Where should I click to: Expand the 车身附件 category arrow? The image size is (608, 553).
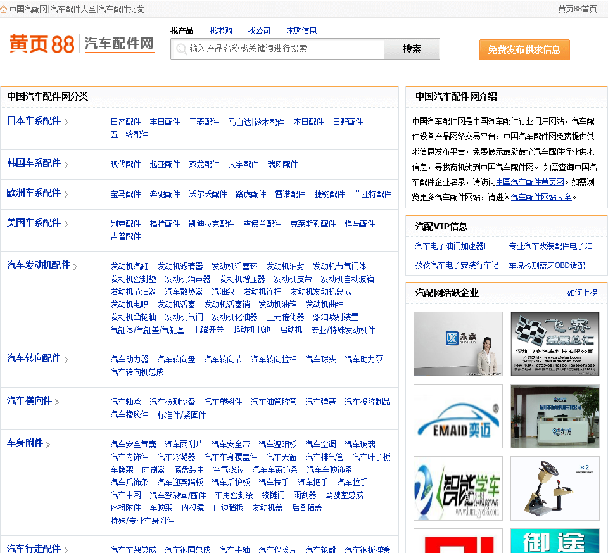click(48, 445)
